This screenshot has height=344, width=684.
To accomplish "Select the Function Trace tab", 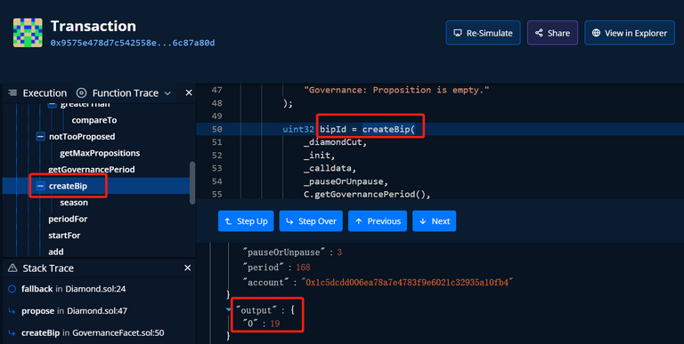I will pyautogui.click(x=126, y=92).
